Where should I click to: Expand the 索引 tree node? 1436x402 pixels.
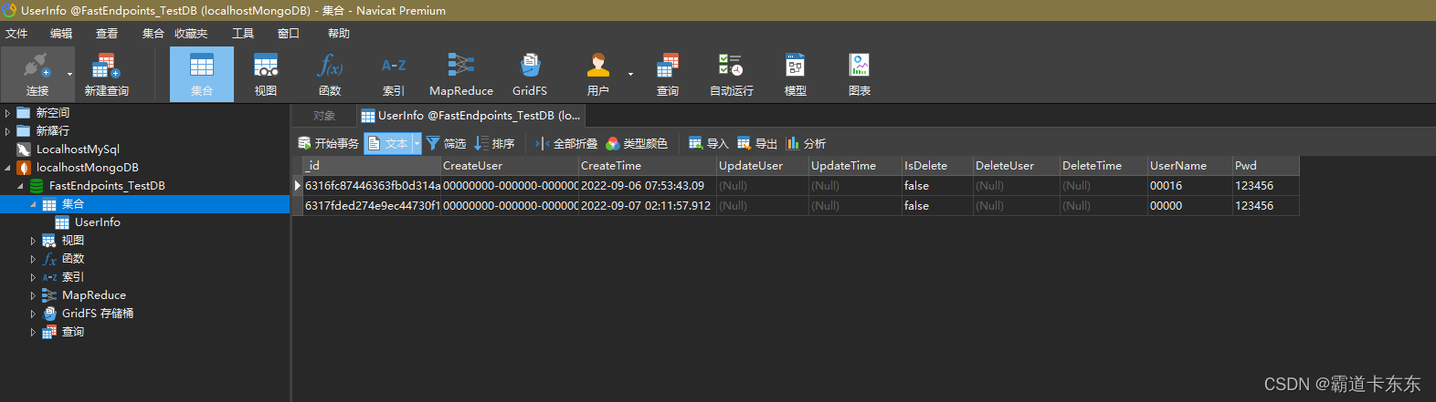(33, 277)
